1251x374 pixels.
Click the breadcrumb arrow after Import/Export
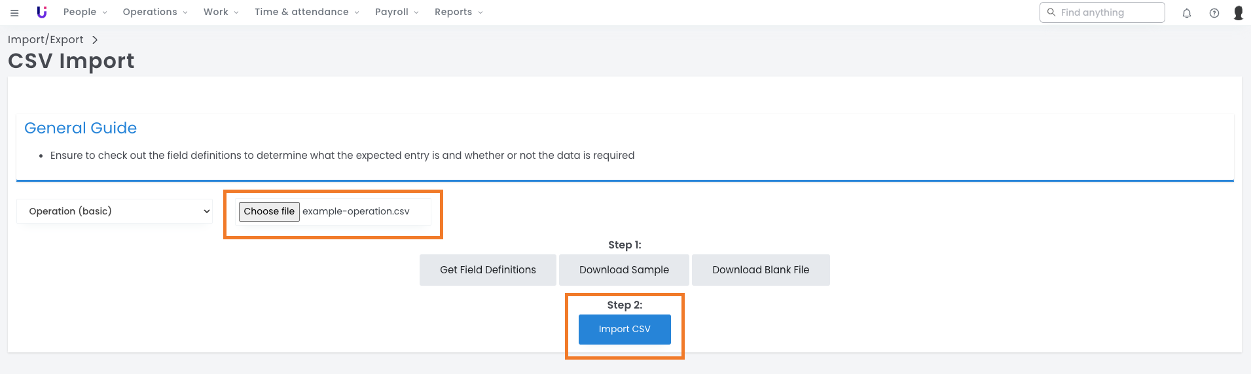[x=95, y=40]
